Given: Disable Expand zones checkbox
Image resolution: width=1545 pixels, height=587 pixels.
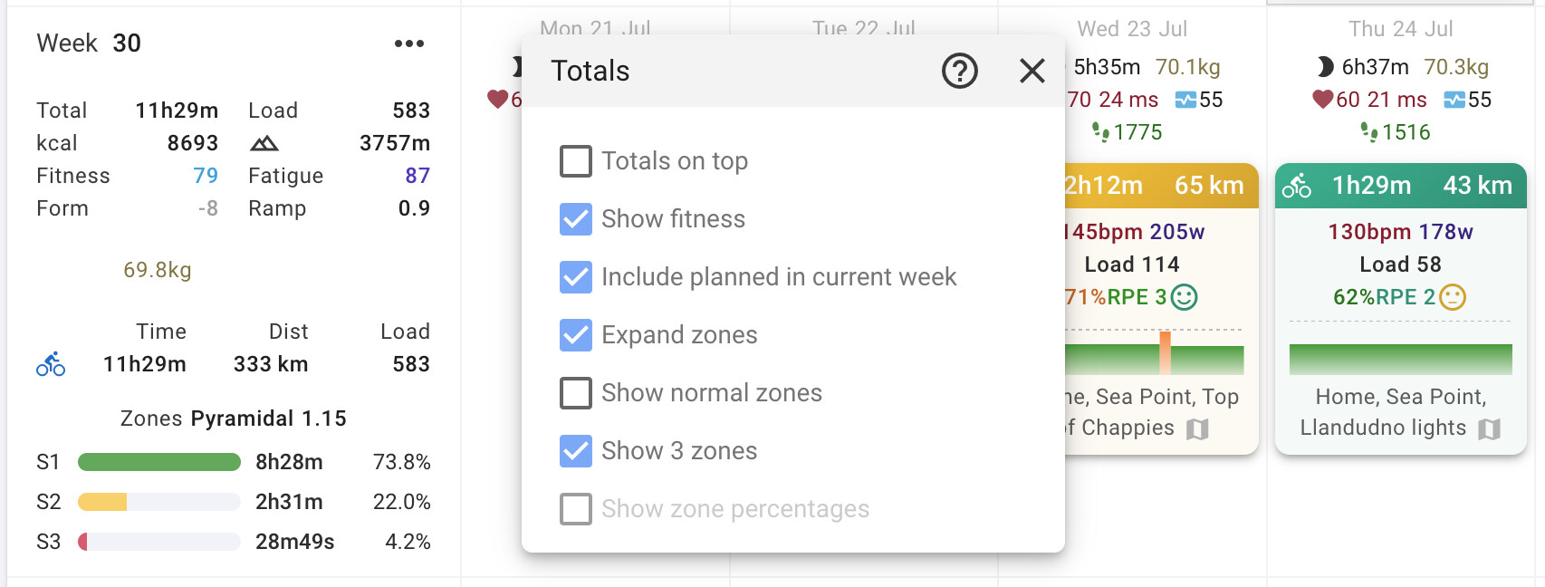Looking at the screenshot, I should coord(576,335).
